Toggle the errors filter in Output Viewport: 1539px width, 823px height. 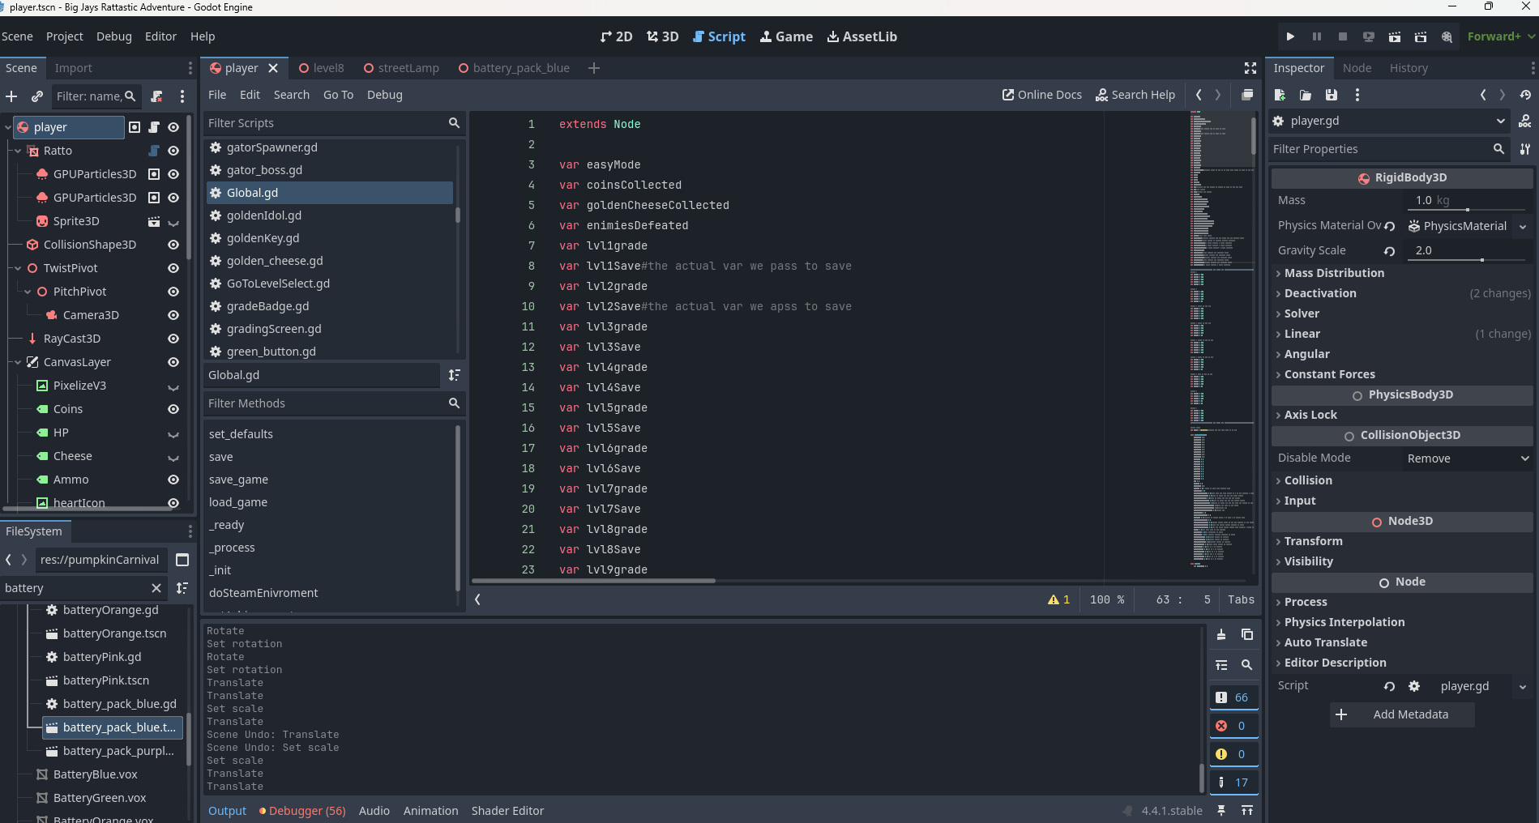point(1233,726)
